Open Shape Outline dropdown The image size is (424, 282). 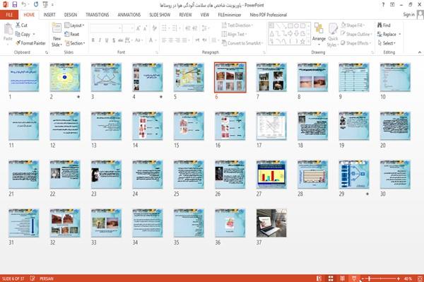tap(356, 34)
